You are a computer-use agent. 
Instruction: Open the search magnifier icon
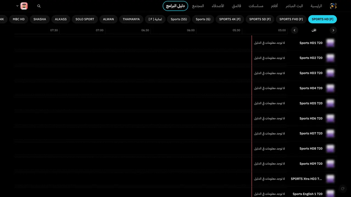pos(39,6)
